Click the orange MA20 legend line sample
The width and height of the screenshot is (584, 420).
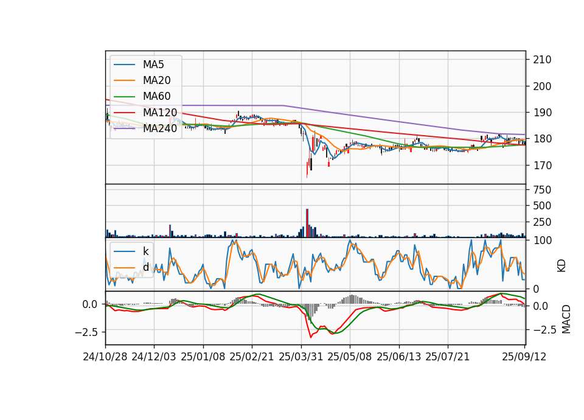coord(125,80)
